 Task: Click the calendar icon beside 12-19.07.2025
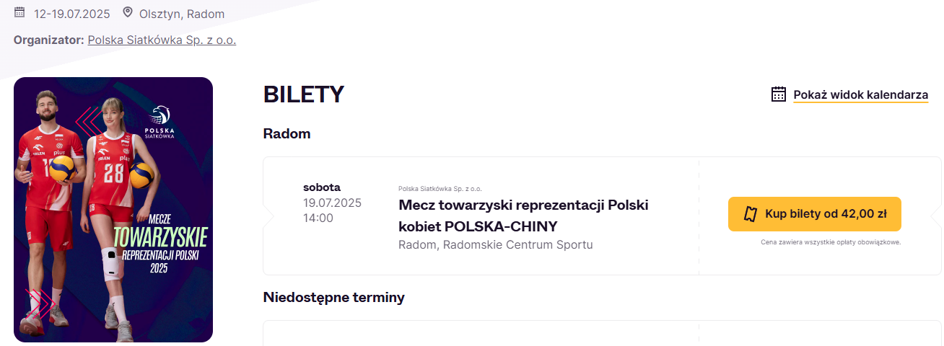tap(19, 12)
